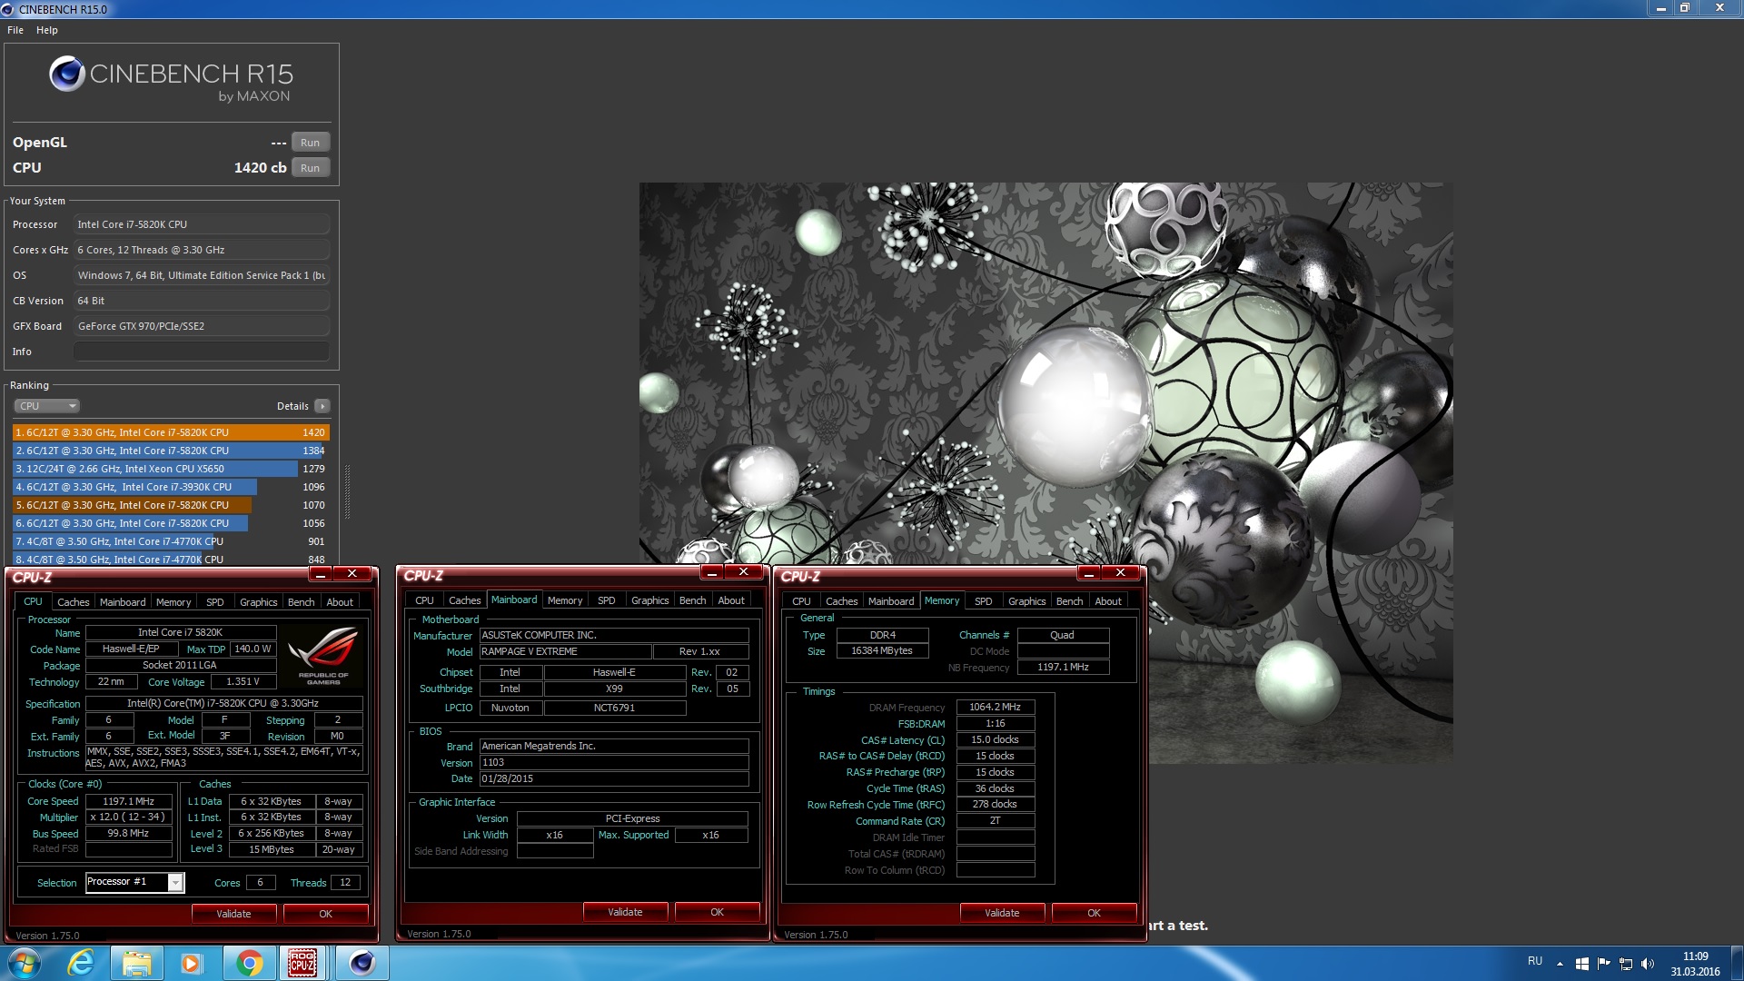Click OK in right CPU-Z window
Image resolution: width=1744 pixels, height=981 pixels.
[1095, 913]
